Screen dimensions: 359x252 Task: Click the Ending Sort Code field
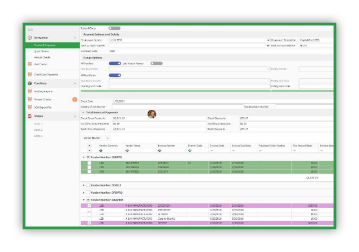click(316, 86)
